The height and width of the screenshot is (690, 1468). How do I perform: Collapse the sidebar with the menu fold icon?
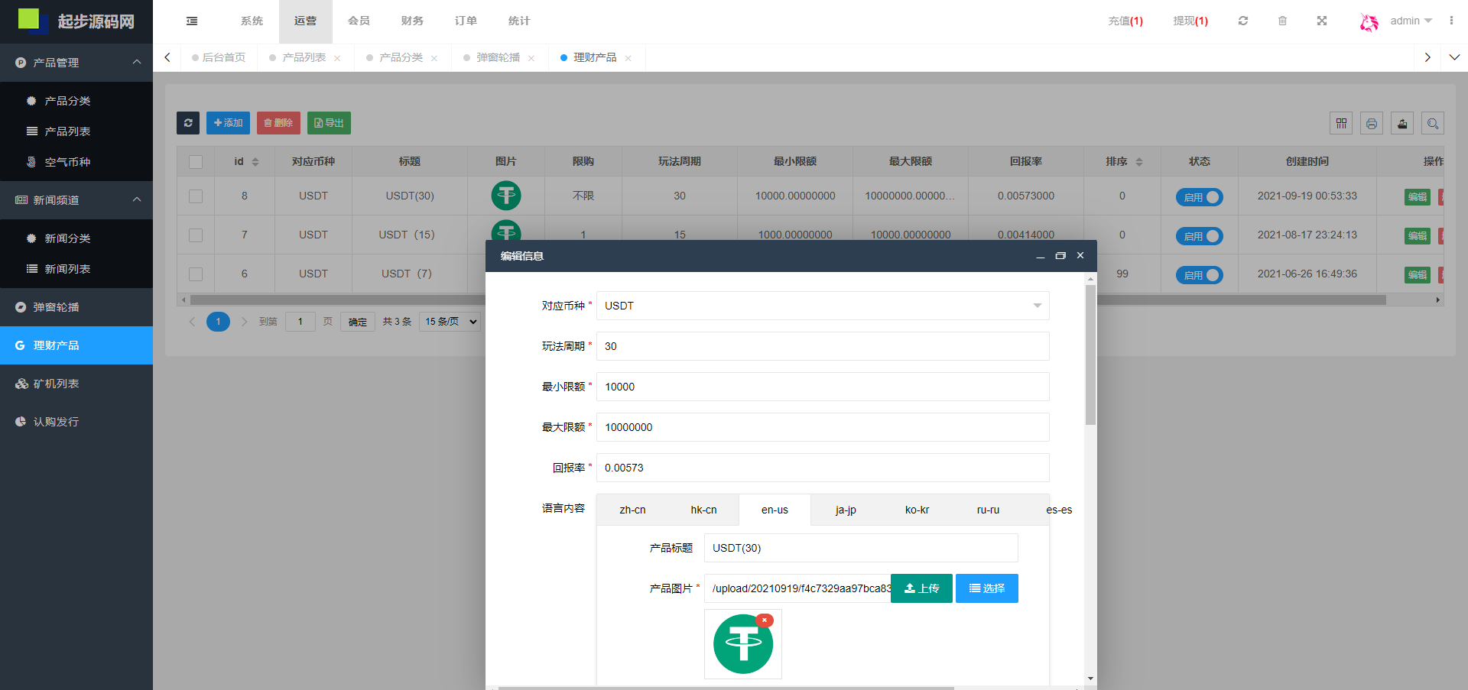(192, 21)
